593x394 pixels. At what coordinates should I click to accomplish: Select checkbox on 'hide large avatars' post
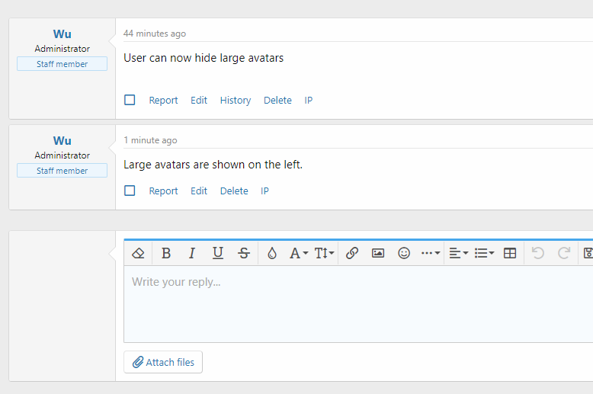pyautogui.click(x=130, y=100)
